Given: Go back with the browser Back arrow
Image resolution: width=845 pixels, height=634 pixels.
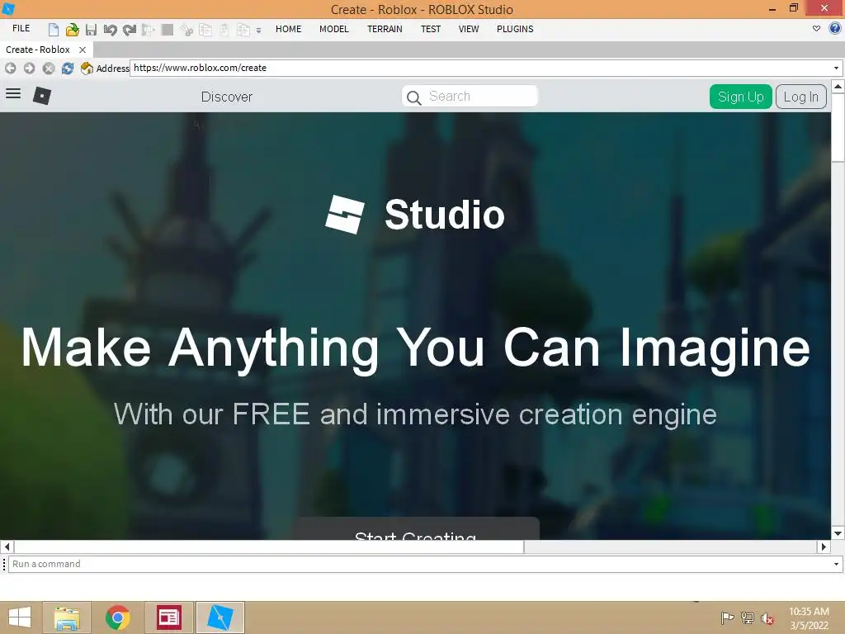Looking at the screenshot, I should [x=10, y=68].
